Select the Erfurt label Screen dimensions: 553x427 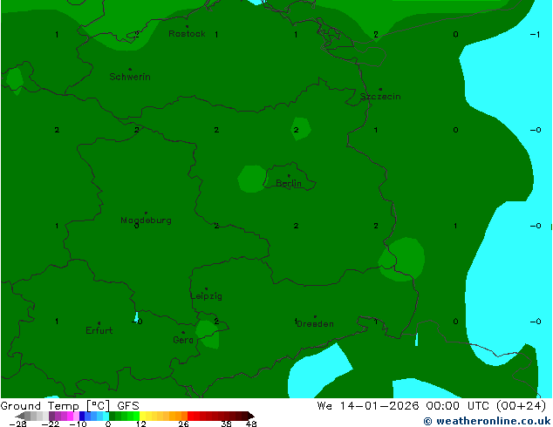click(99, 330)
